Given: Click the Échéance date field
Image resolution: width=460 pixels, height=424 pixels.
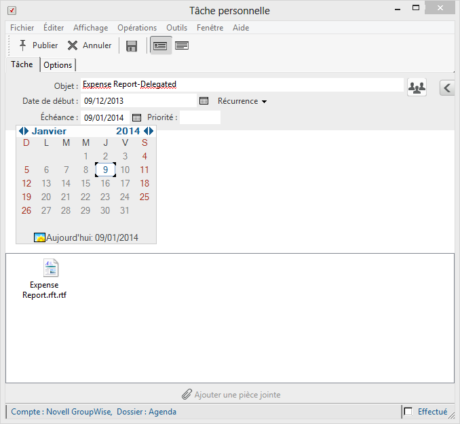Looking at the screenshot, I should [x=104, y=117].
